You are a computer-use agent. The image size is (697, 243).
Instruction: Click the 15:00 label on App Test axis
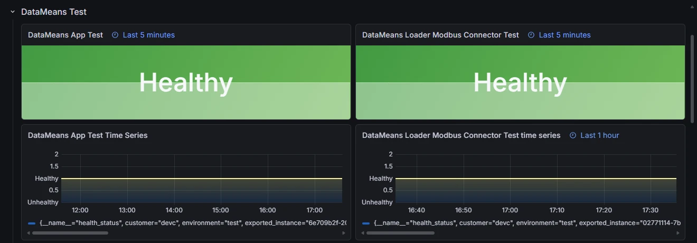point(221,210)
